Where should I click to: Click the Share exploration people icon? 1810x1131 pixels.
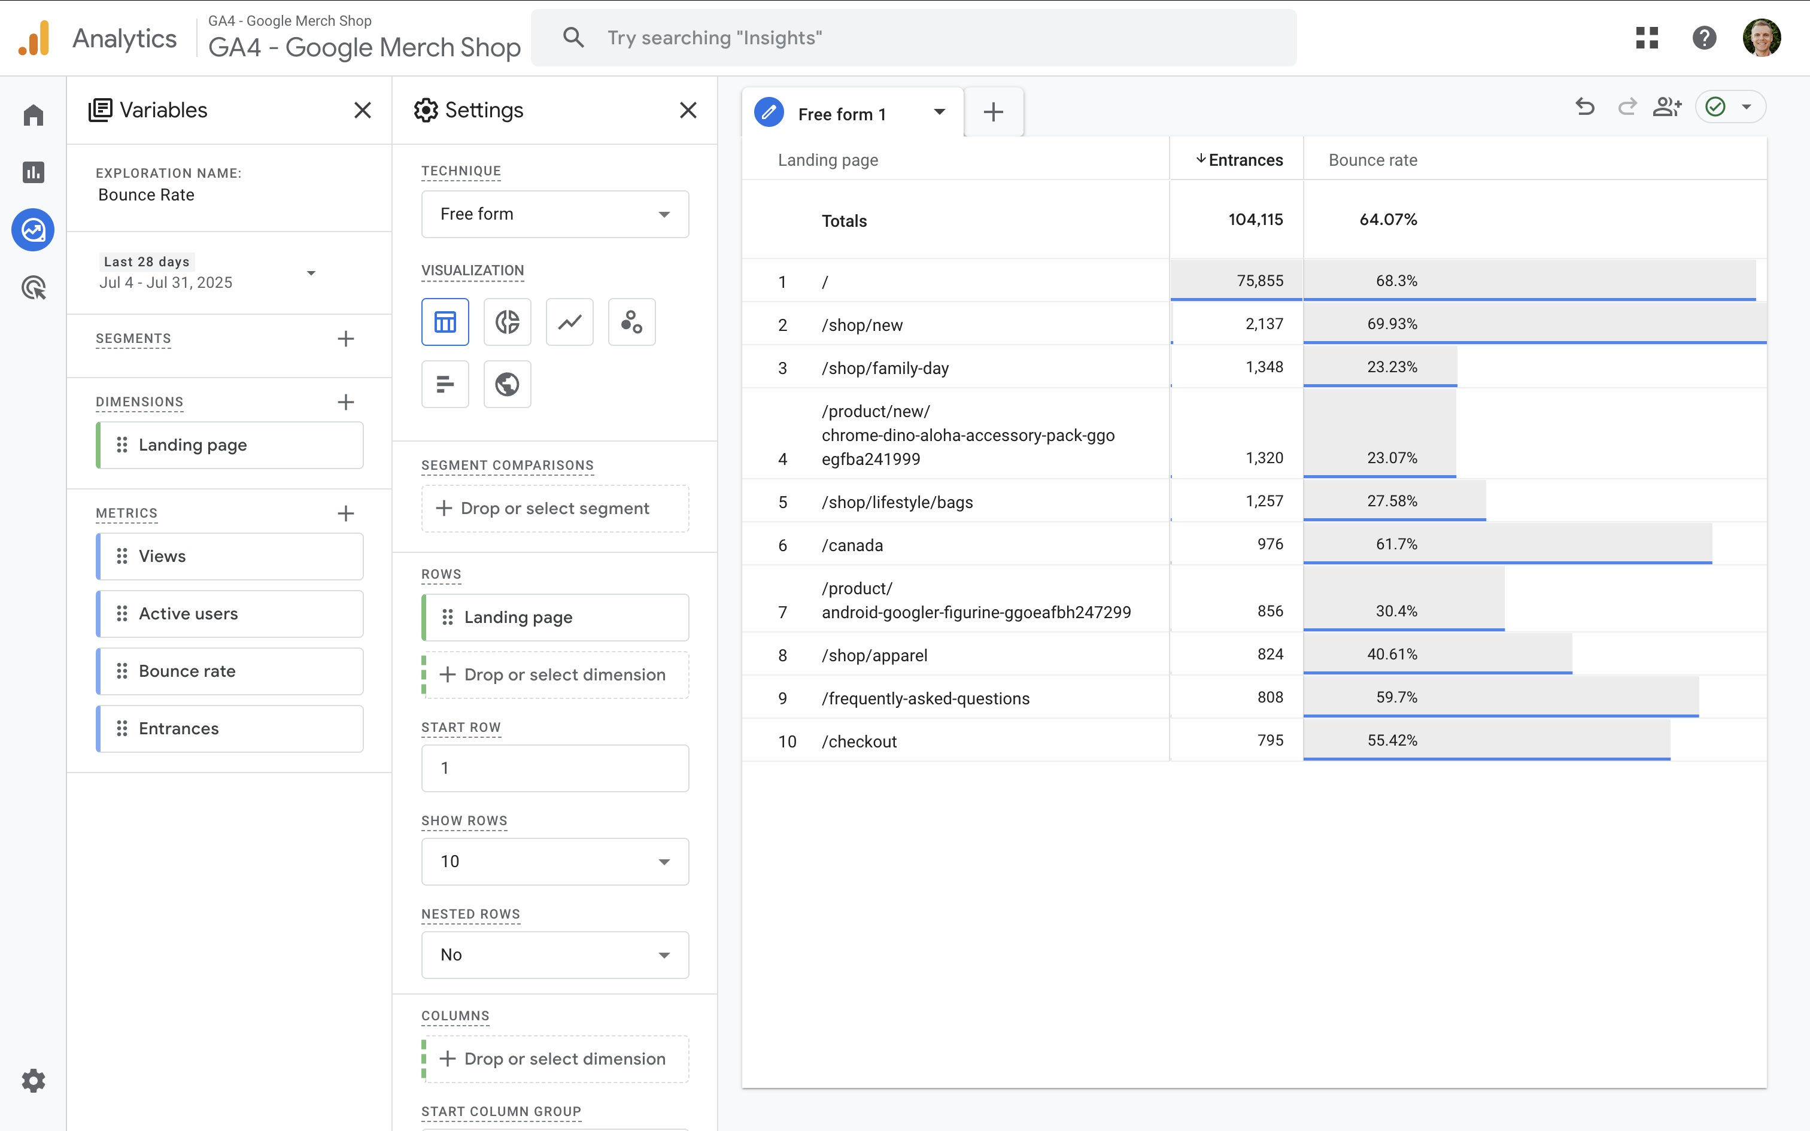pyautogui.click(x=1668, y=107)
